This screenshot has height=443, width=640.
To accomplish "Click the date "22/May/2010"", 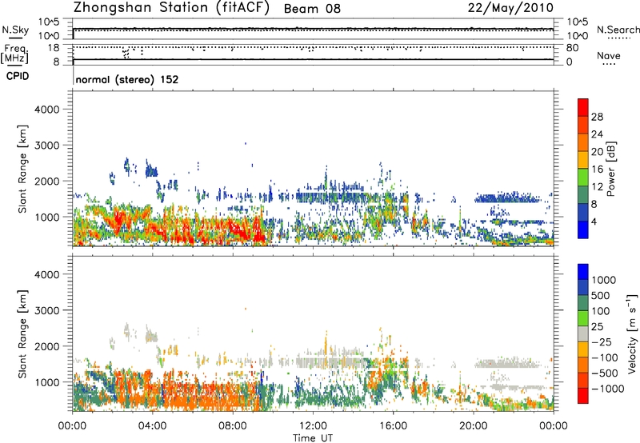I will [x=510, y=8].
